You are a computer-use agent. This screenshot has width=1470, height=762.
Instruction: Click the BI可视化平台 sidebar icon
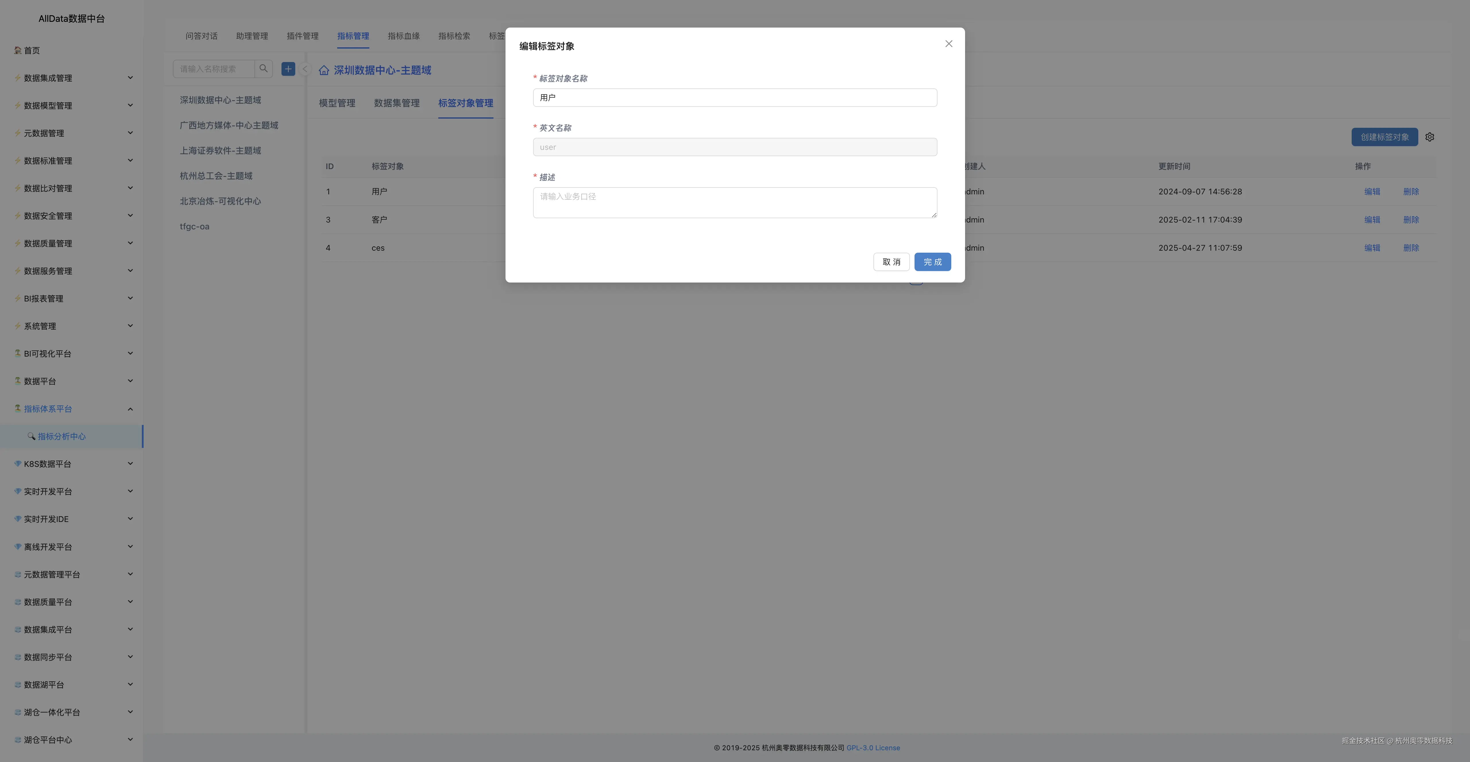18,354
